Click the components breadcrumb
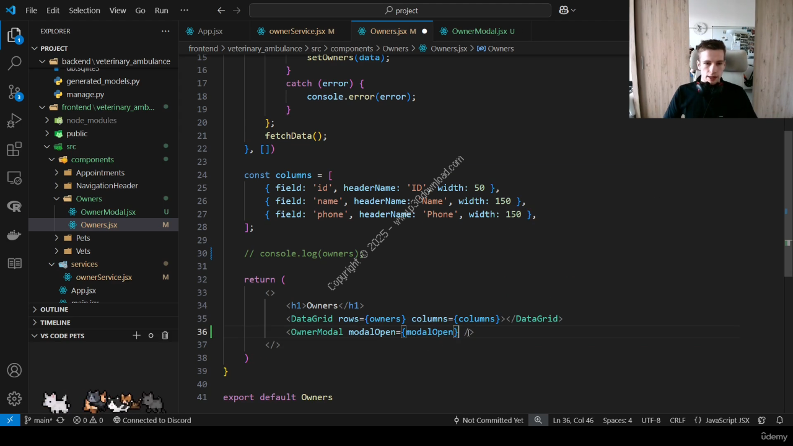 point(351,48)
